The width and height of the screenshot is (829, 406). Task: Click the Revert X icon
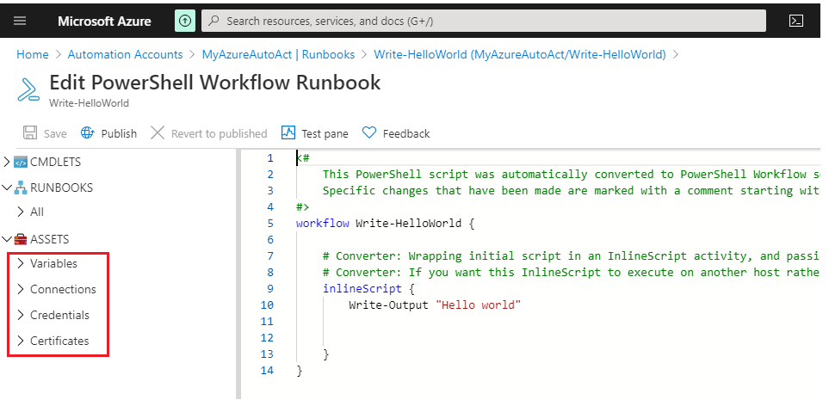click(157, 132)
